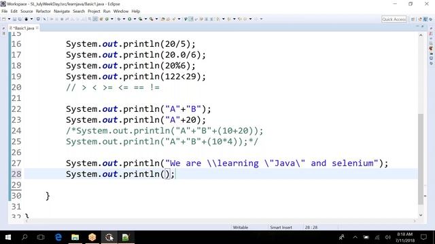Viewport: 435px width, 244px height.
Task: Open the File menu
Action: [x=5, y=12]
